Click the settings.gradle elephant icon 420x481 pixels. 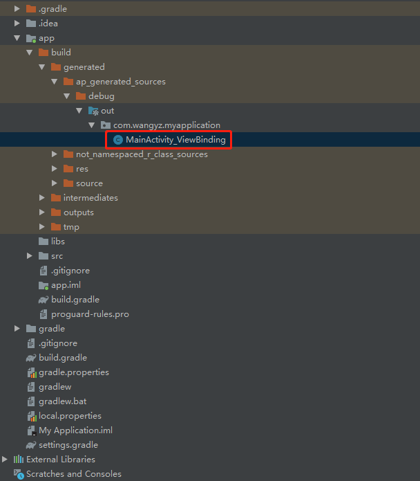(x=31, y=445)
